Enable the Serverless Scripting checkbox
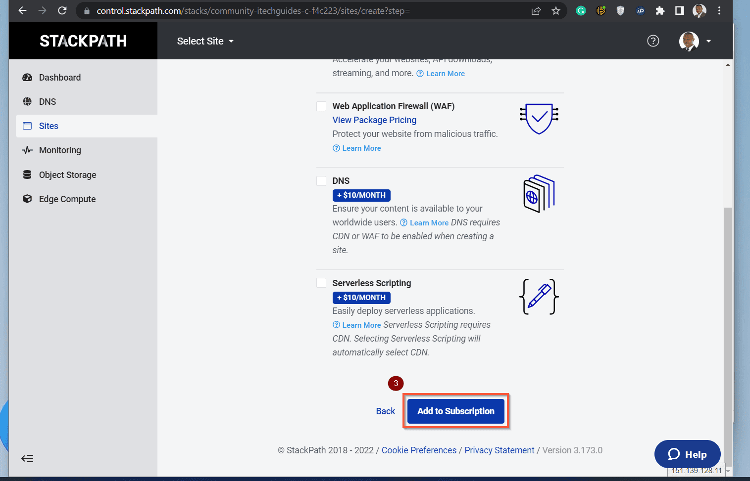 pos(321,283)
